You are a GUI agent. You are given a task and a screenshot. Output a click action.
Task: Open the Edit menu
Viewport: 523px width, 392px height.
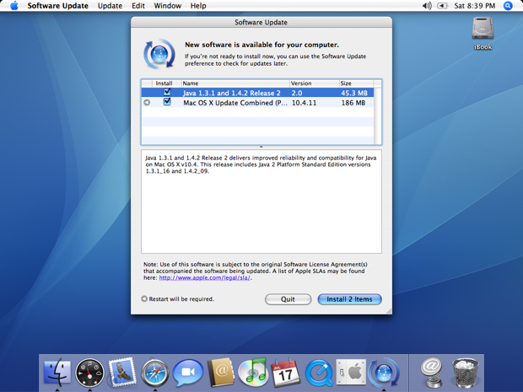coord(138,6)
